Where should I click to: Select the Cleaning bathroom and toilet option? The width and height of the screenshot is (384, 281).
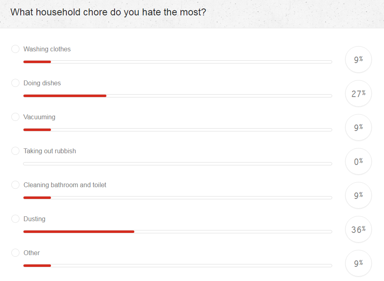tap(15, 184)
